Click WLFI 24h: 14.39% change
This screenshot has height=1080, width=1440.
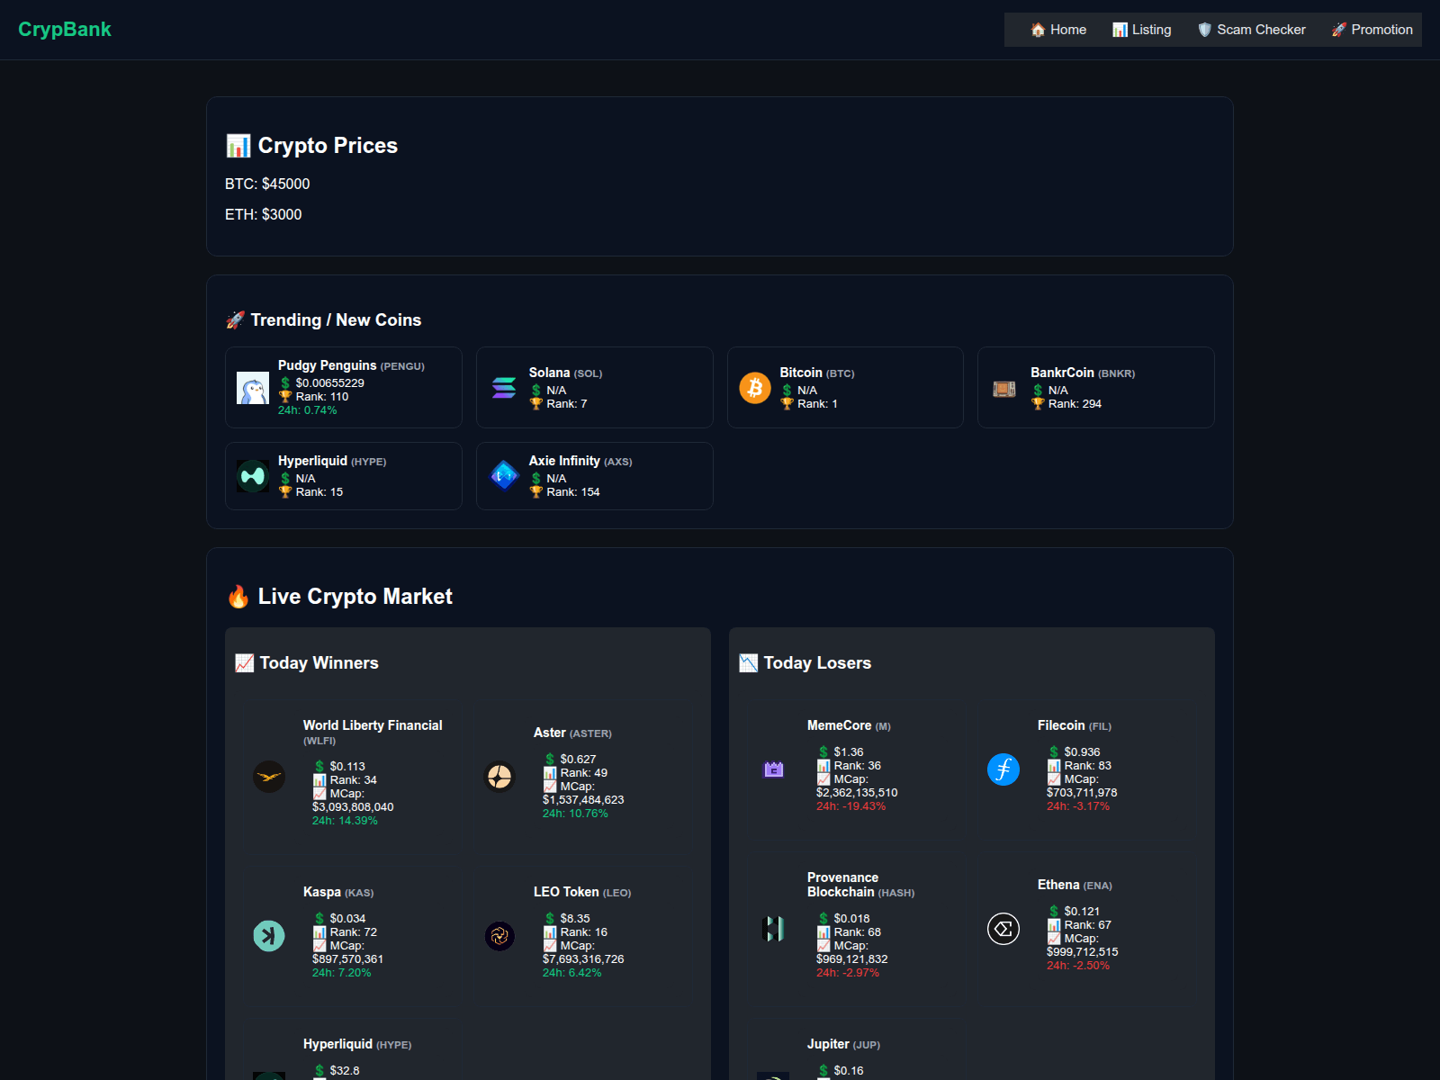coord(345,821)
